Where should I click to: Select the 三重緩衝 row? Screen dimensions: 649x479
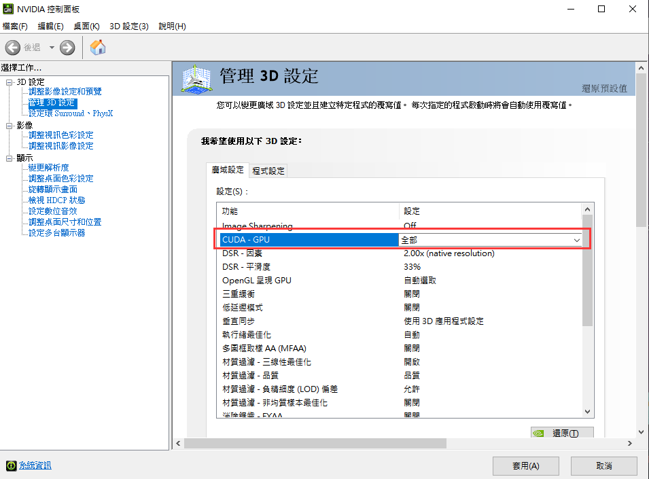coord(400,294)
